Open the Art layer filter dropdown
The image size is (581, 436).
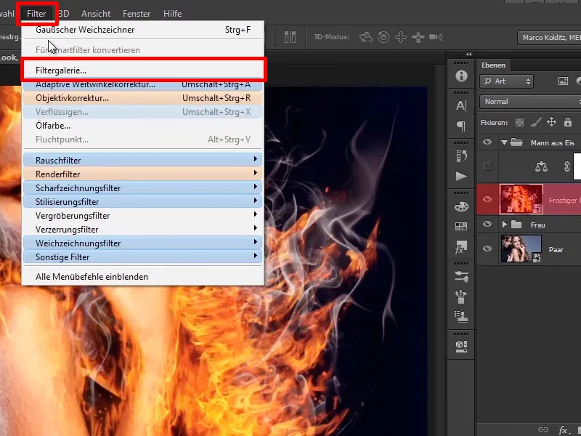[x=506, y=81]
